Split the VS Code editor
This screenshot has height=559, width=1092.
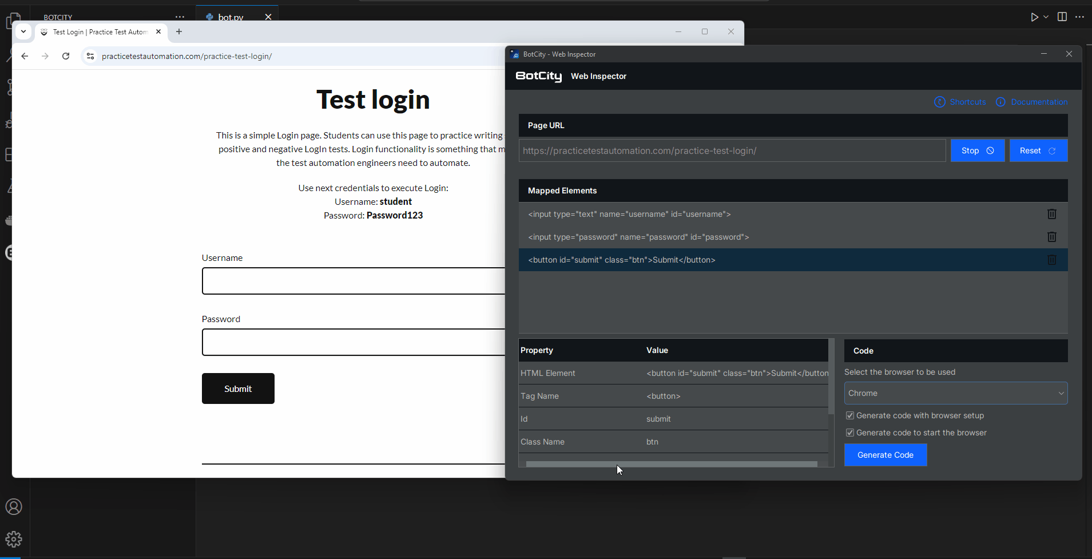[1062, 17]
